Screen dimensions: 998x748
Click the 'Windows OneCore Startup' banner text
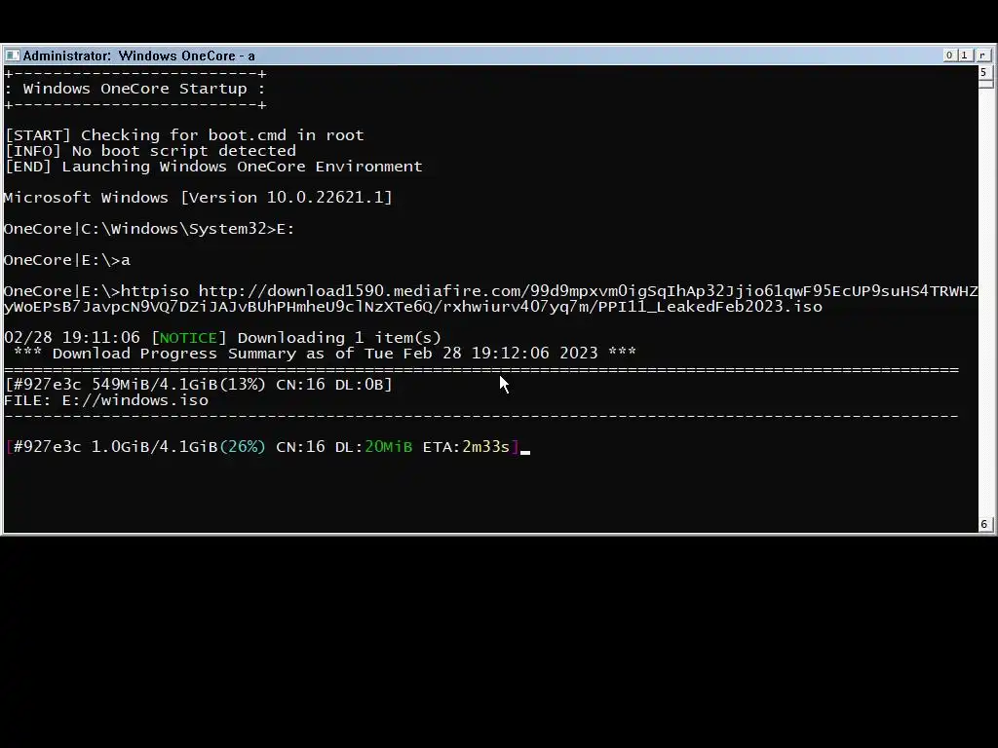pos(134,89)
